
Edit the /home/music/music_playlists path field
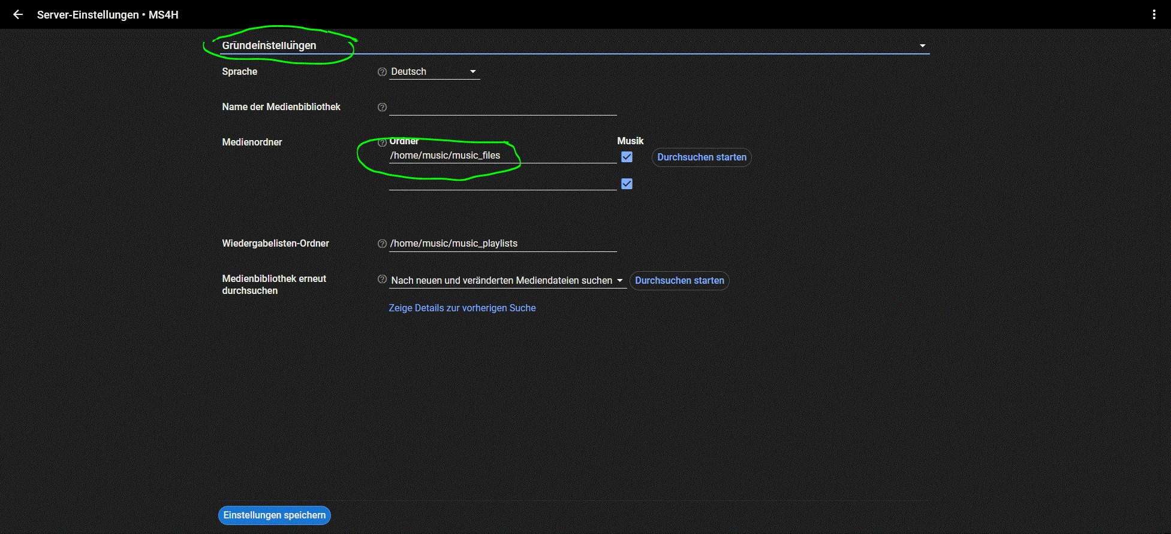pyautogui.click(x=502, y=244)
